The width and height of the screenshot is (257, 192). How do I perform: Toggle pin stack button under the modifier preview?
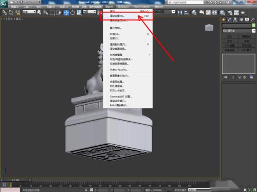[225, 77]
